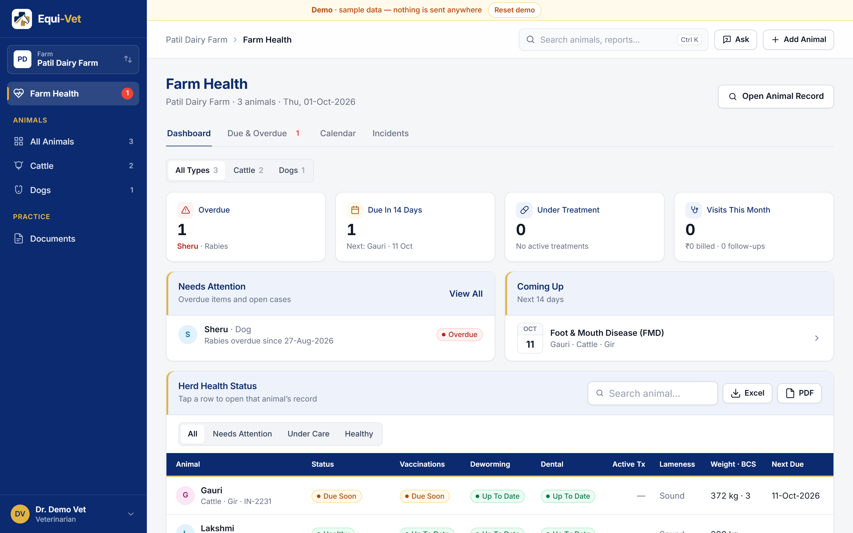Export herd status to Excel

747,393
